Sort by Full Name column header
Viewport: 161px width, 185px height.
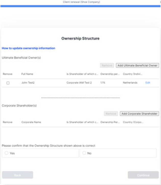[27, 74]
